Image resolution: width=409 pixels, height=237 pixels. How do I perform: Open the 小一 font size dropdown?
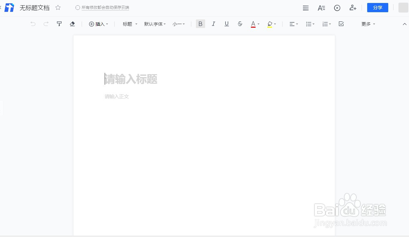point(179,24)
